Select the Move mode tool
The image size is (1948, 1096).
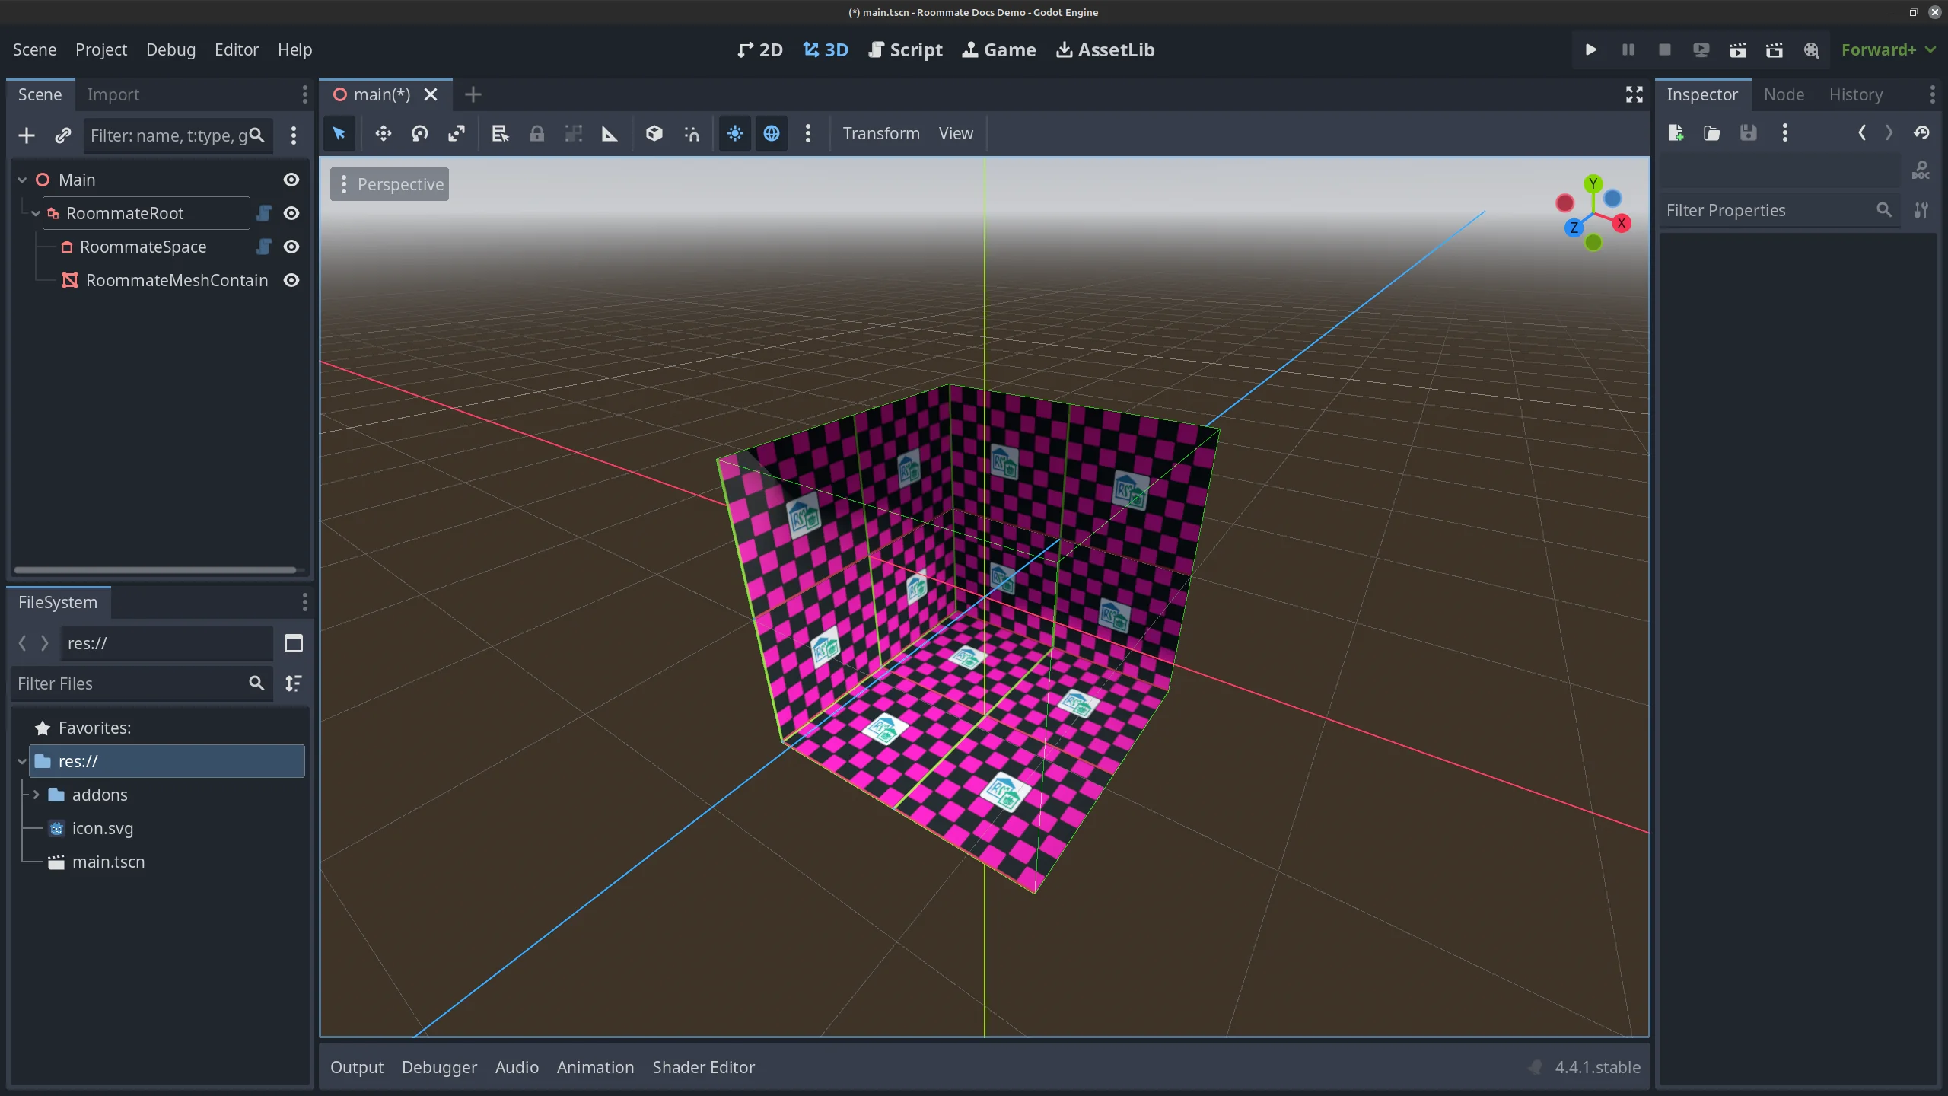pyautogui.click(x=383, y=134)
